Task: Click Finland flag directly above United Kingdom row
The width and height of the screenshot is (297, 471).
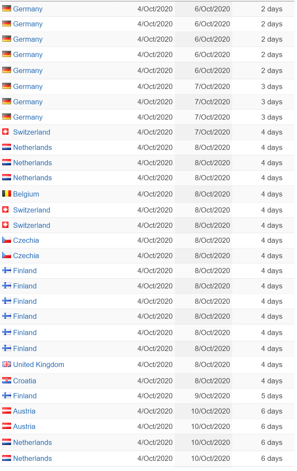Action: coord(7,348)
